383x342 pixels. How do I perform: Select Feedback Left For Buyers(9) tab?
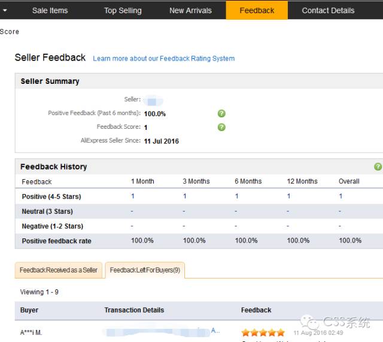(145, 270)
